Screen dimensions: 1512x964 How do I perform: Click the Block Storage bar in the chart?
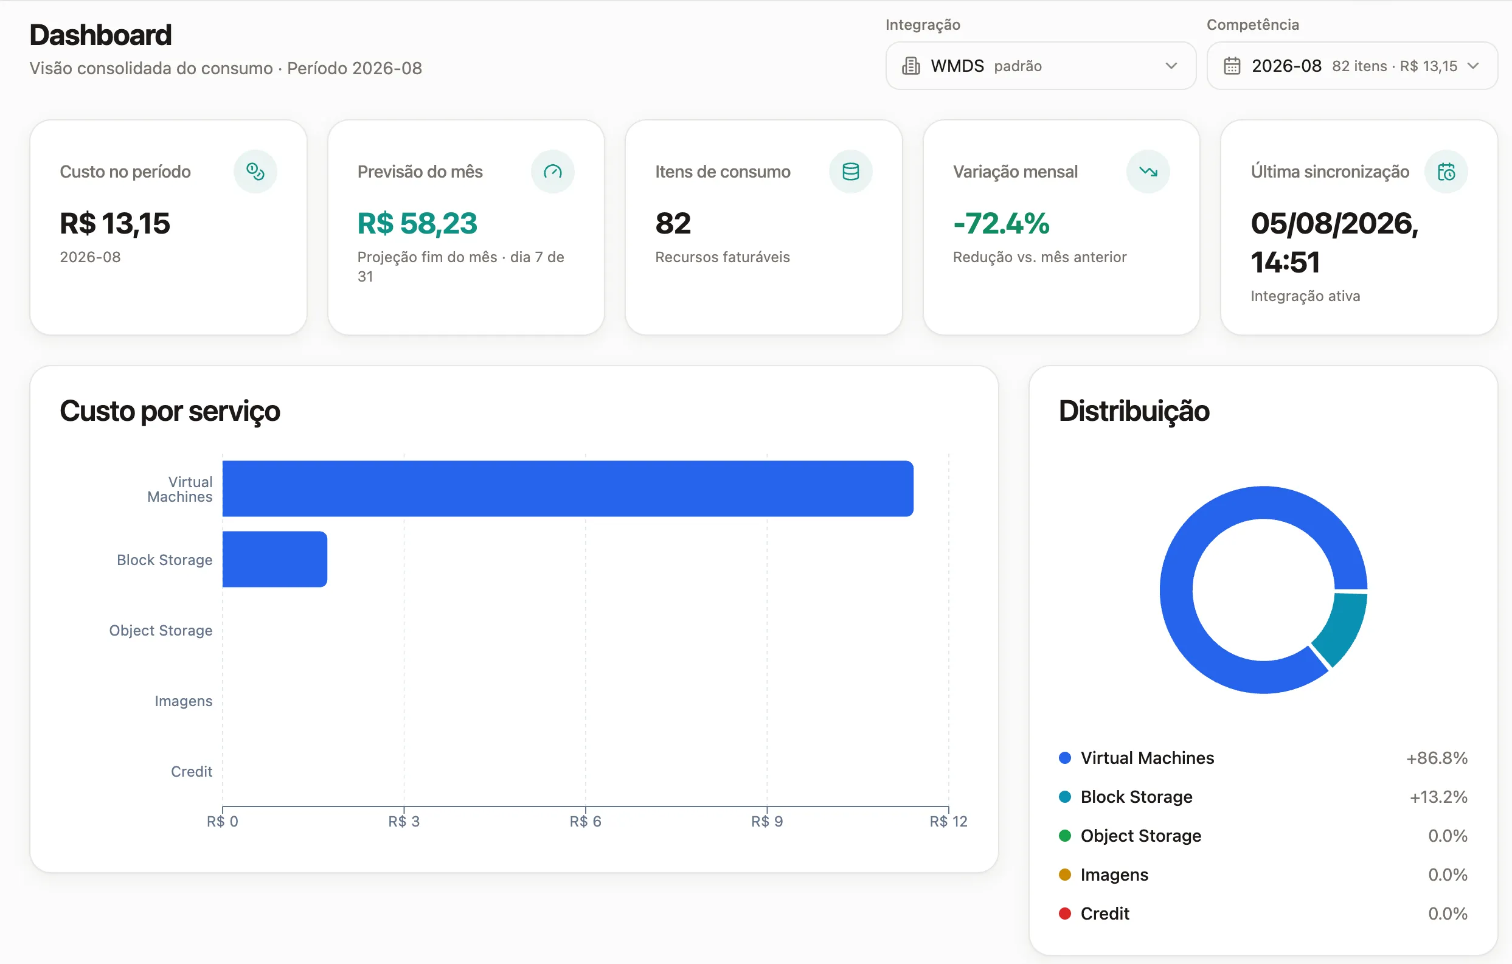click(x=274, y=559)
